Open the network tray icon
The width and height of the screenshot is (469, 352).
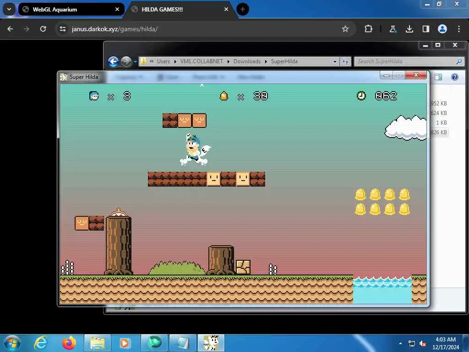[x=412, y=344]
